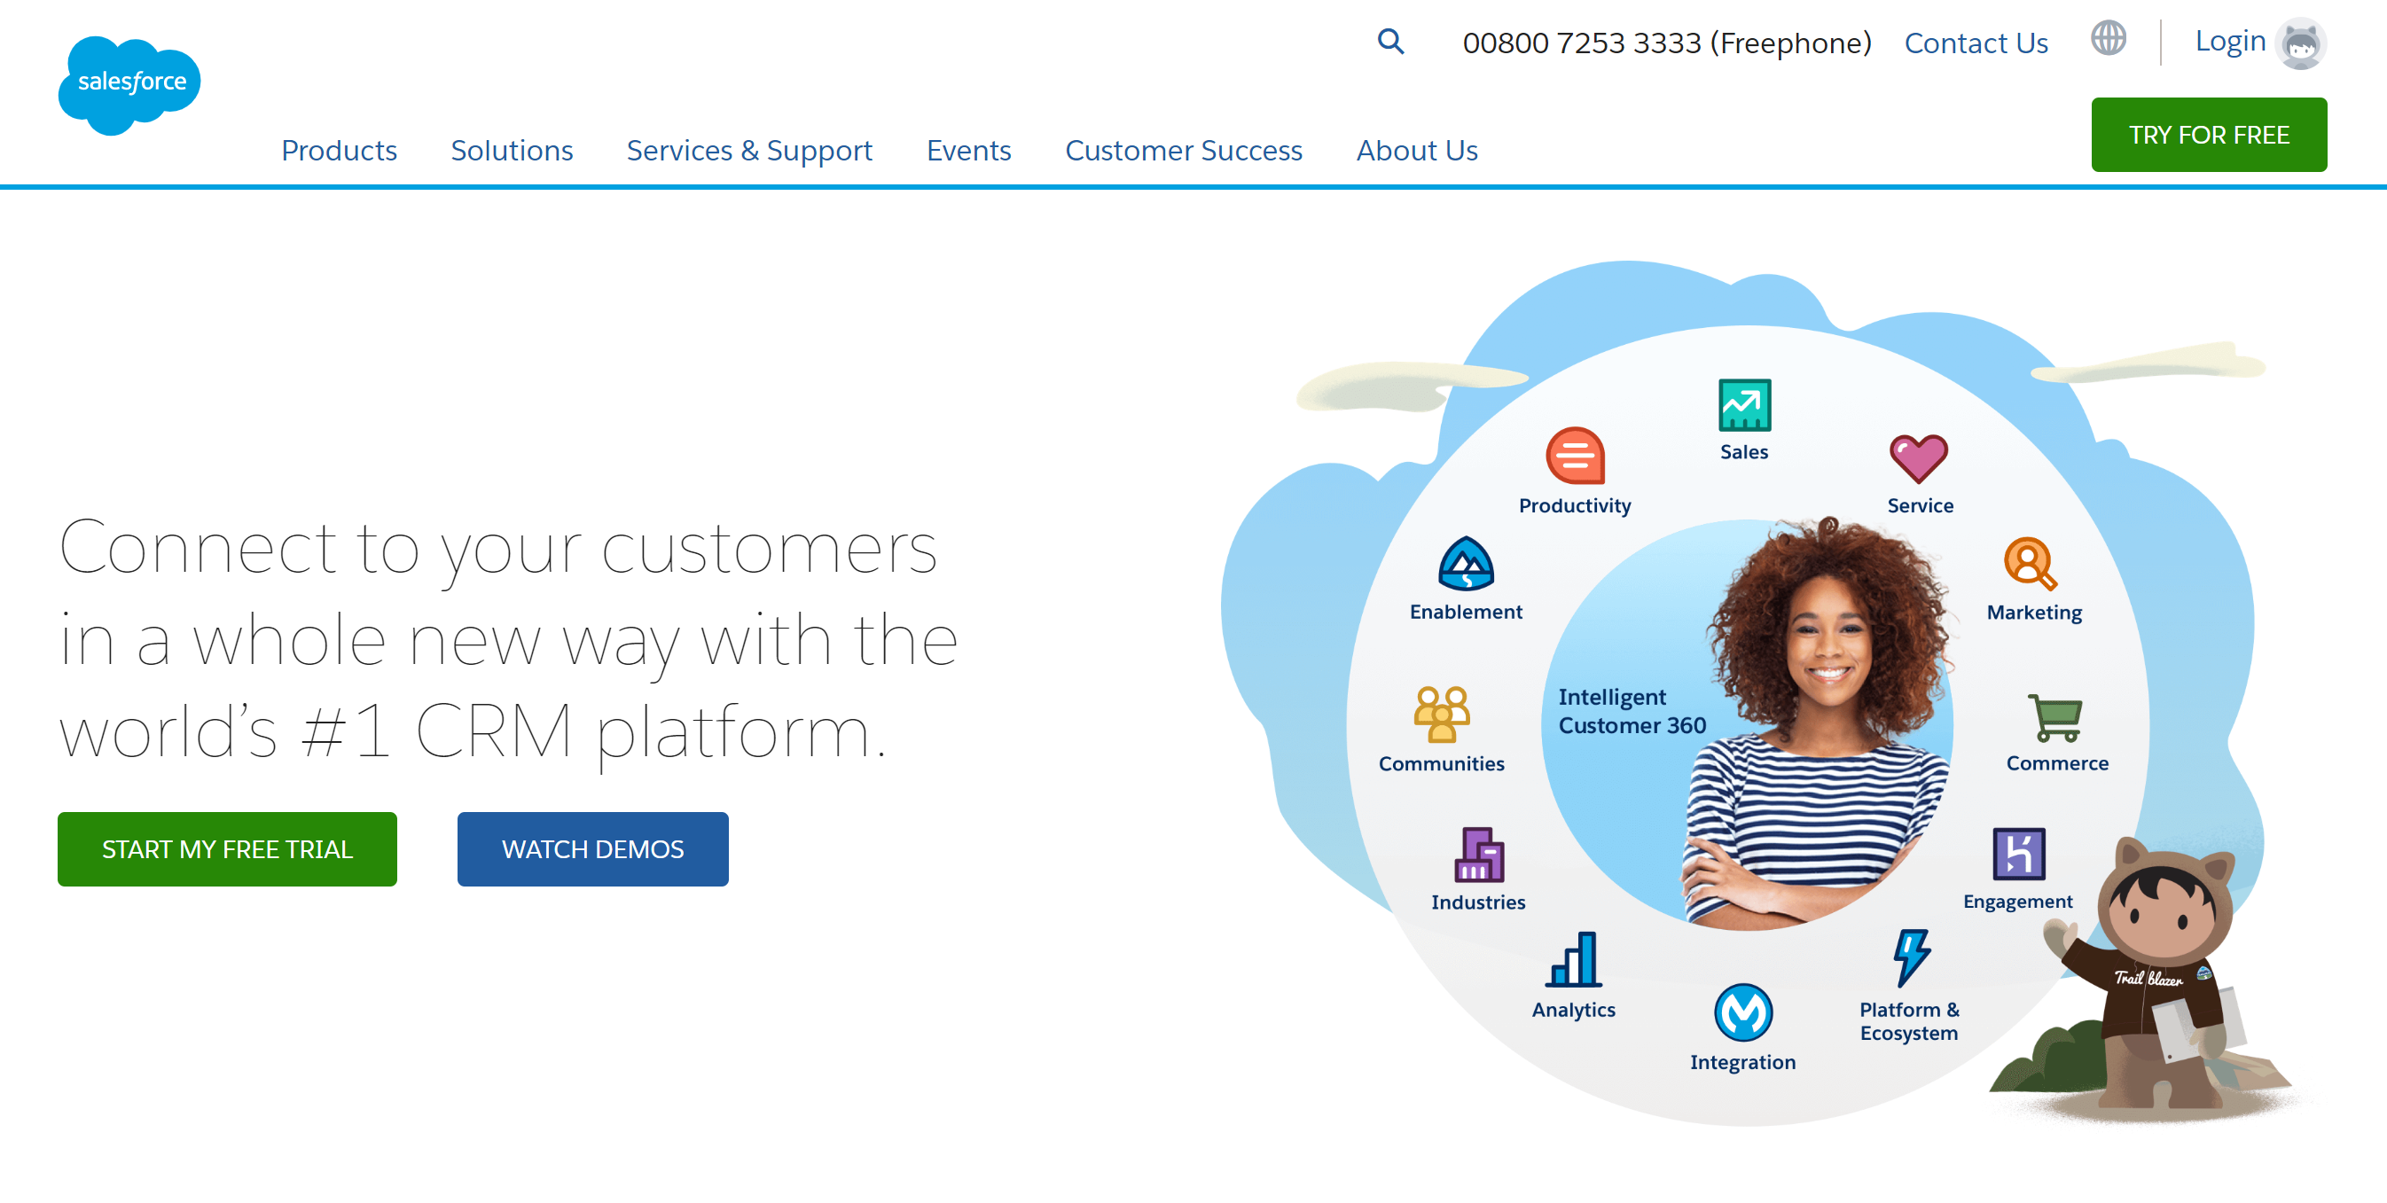
Task: Open the search magnifier icon
Action: pyautogui.click(x=1390, y=41)
